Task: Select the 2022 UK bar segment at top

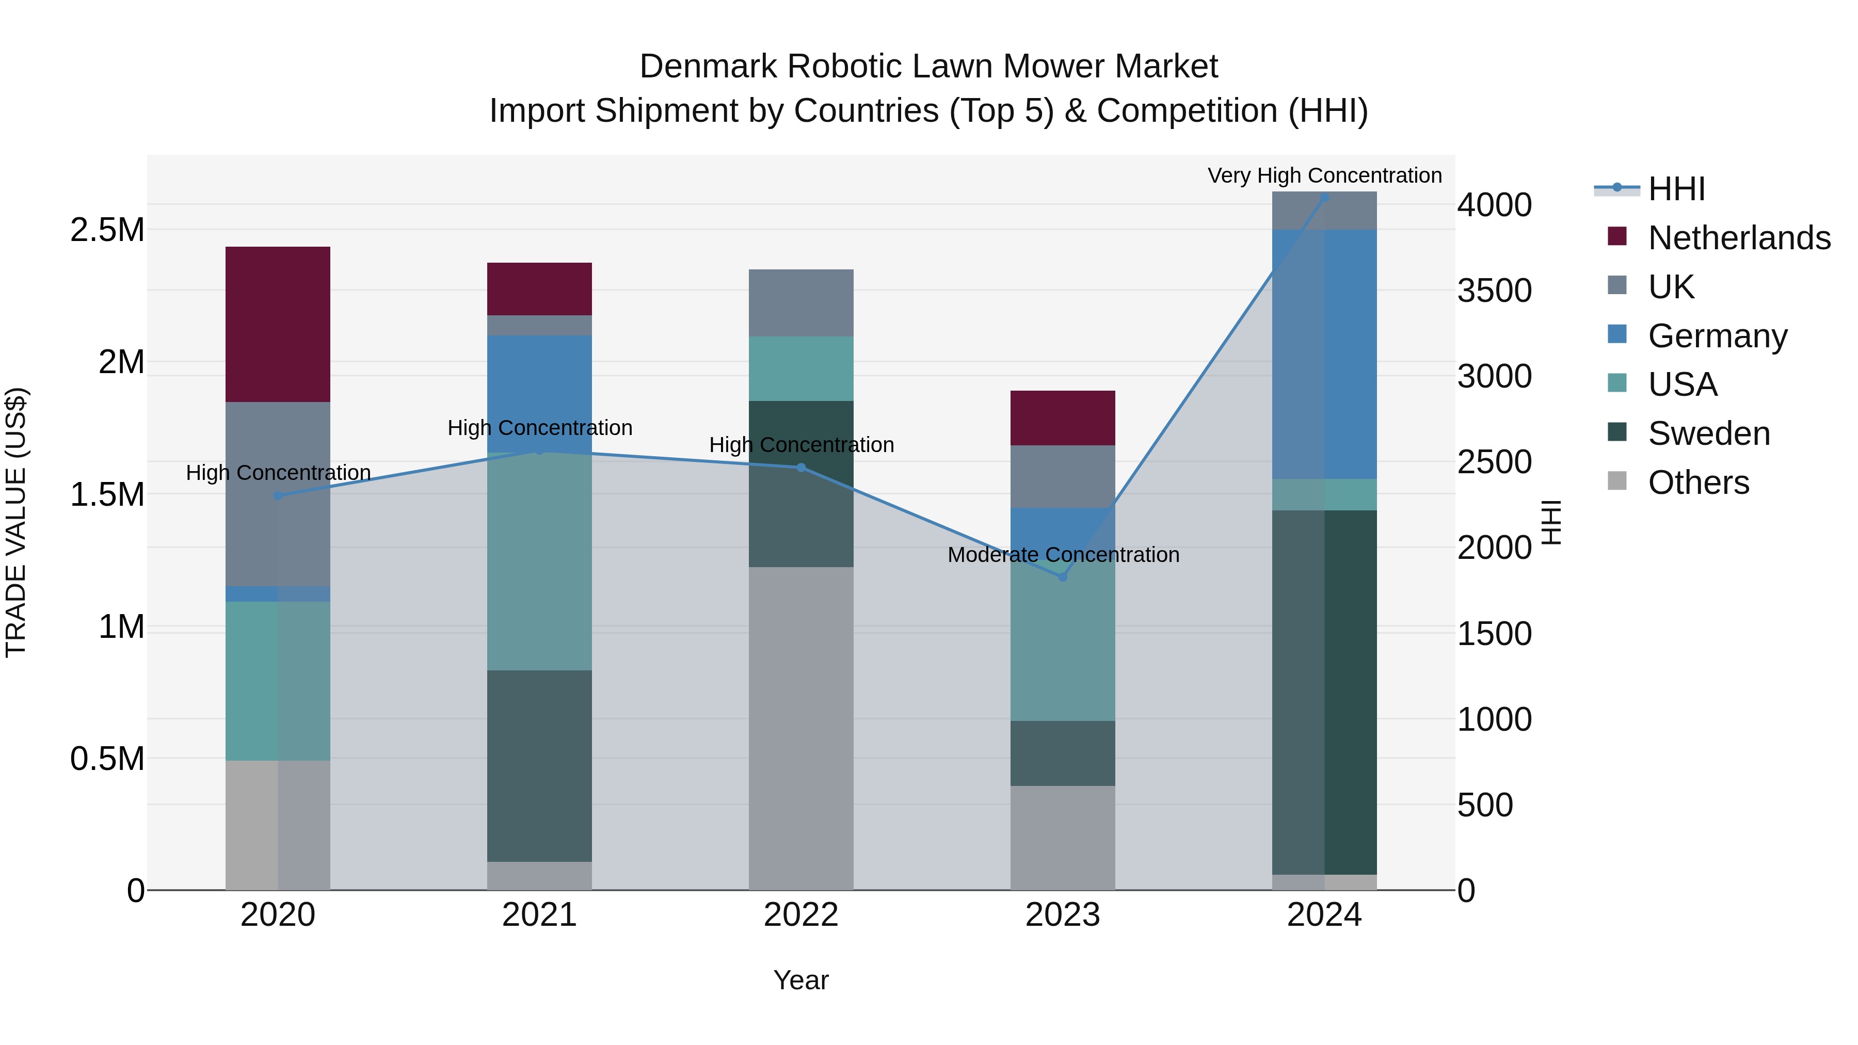Action: [800, 303]
